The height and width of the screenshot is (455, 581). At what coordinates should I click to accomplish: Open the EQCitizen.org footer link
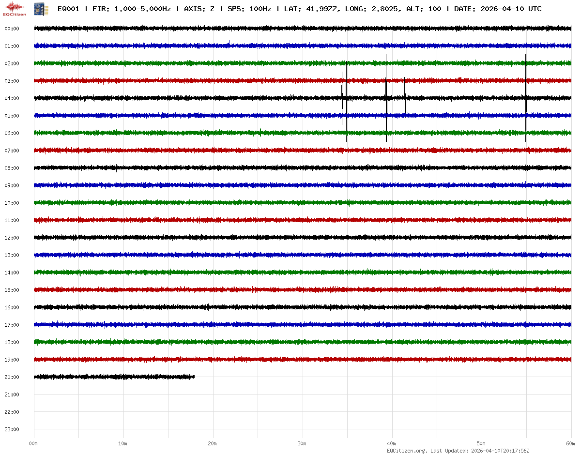coord(407,451)
